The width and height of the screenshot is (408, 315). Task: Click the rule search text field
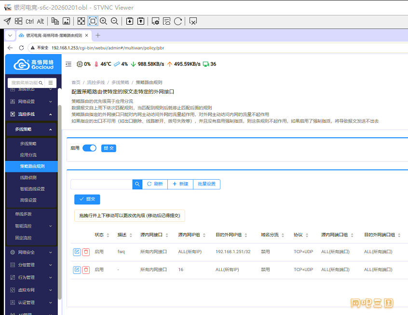101,184
